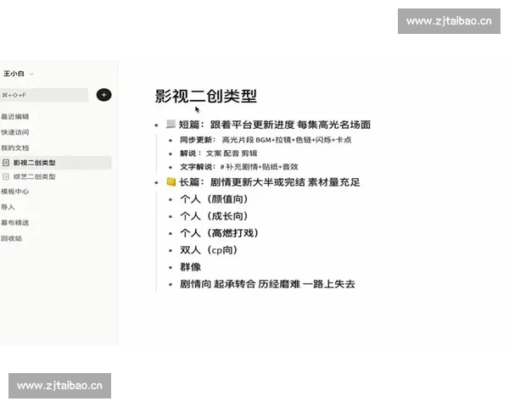Click the bullet before 同步更新
The image size is (509, 407).
tap(171, 141)
